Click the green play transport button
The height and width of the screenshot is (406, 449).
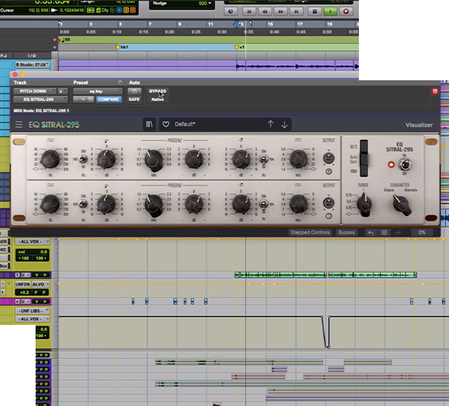[x=330, y=11]
